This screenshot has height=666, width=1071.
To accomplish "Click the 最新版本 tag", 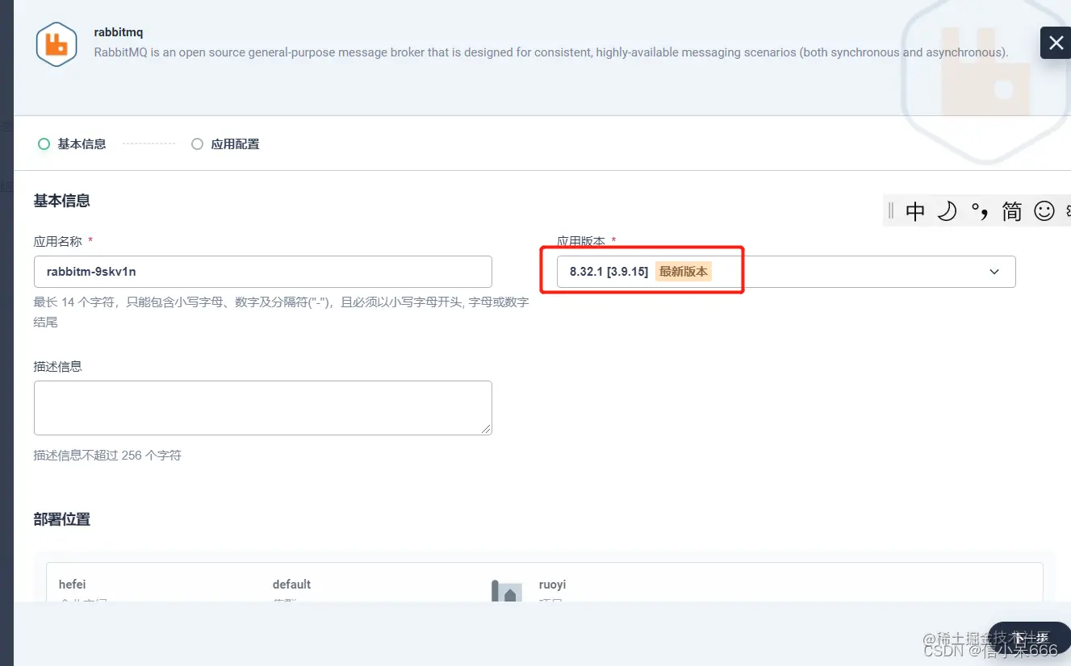I will pyautogui.click(x=683, y=272).
